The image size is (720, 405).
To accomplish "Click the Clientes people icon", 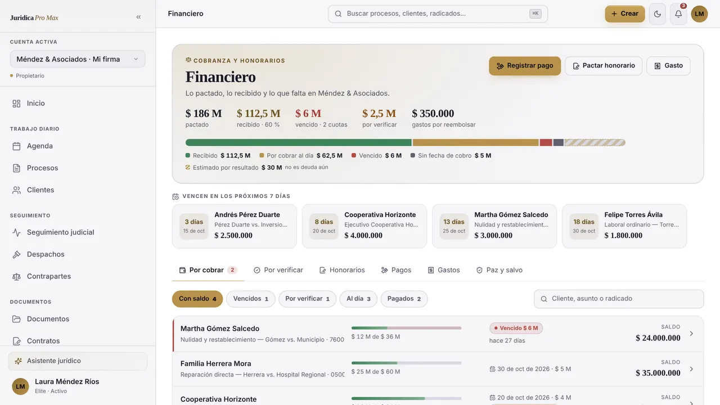I will [x=17, y=190].
